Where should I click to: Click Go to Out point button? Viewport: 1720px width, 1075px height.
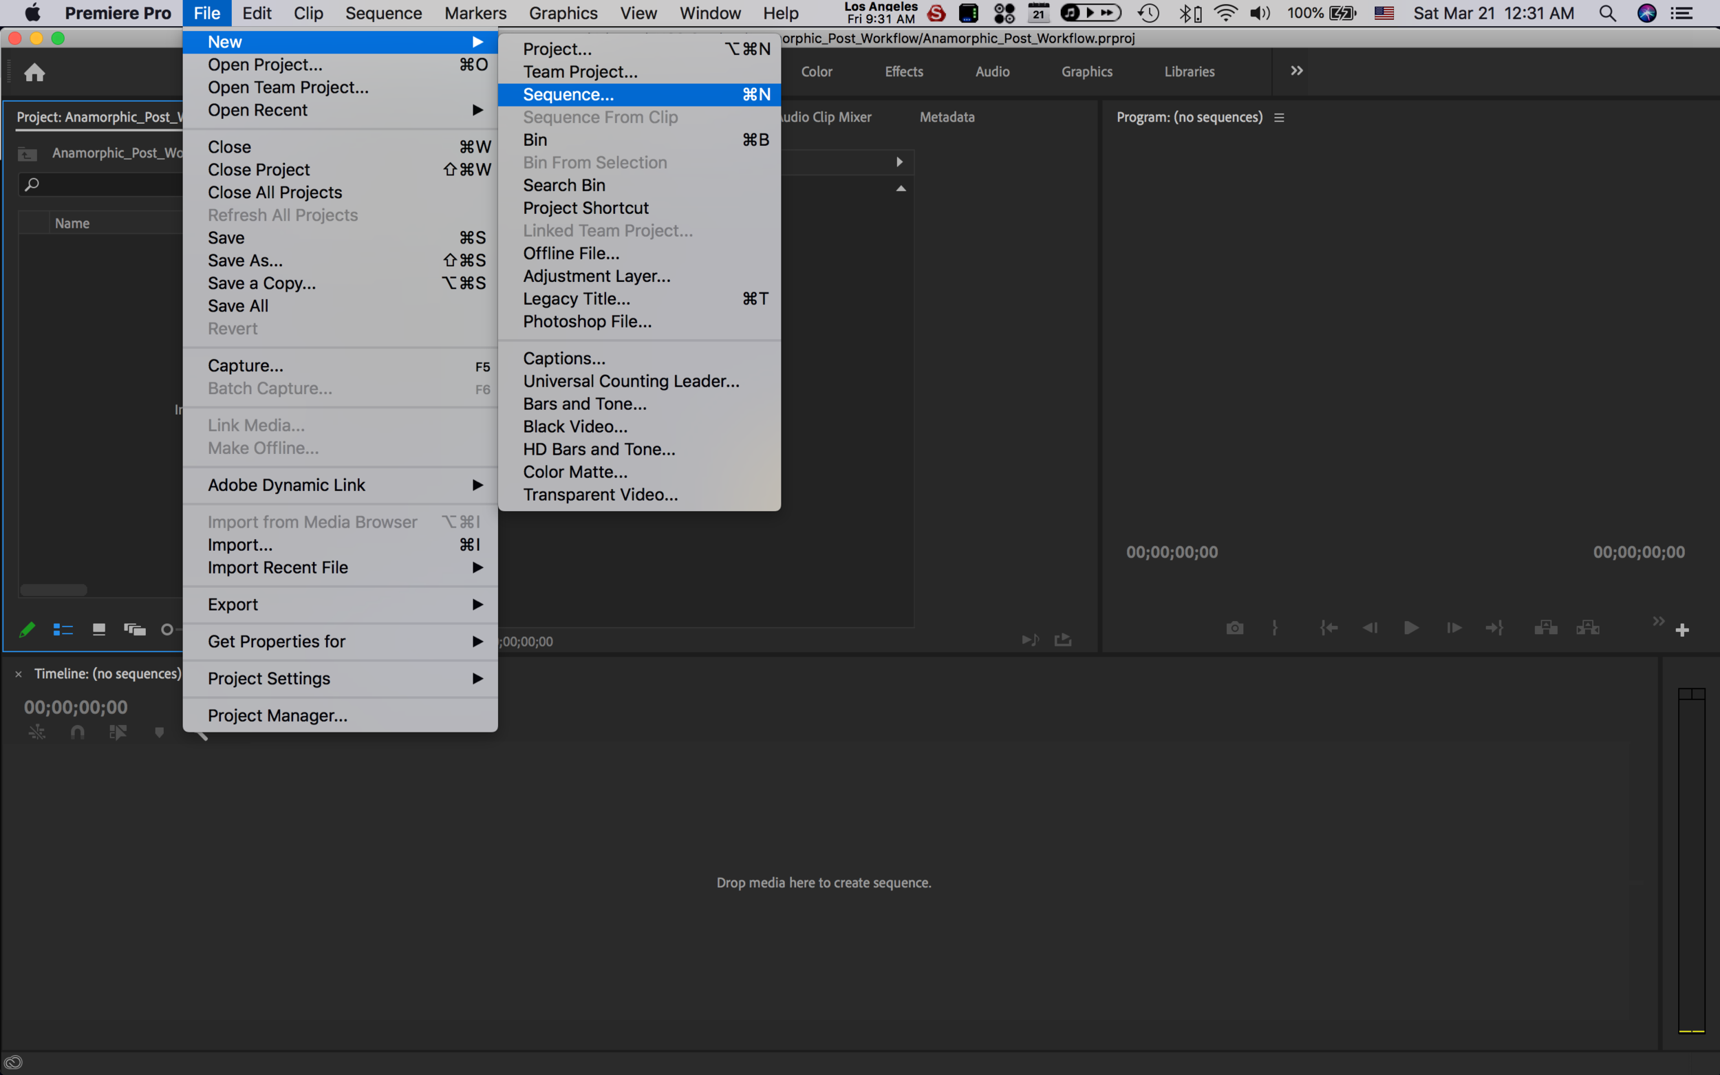1494,628
